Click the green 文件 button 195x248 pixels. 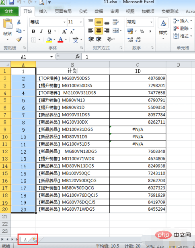(9, 11)
